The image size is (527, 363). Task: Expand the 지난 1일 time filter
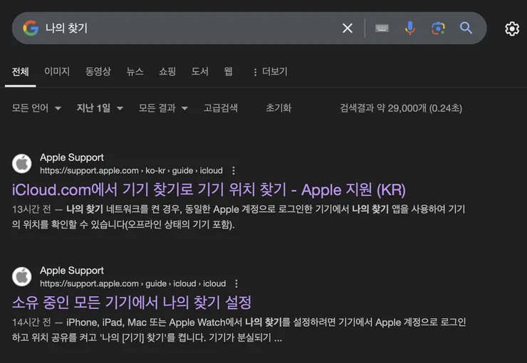100,108
